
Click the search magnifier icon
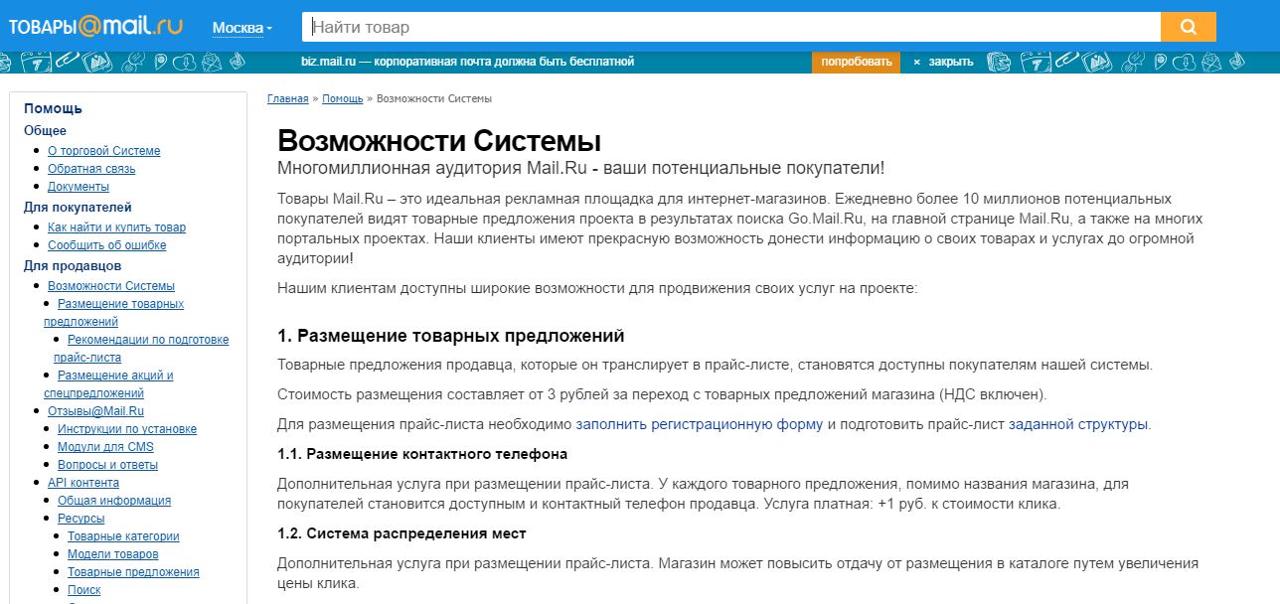pos(1189,26)
